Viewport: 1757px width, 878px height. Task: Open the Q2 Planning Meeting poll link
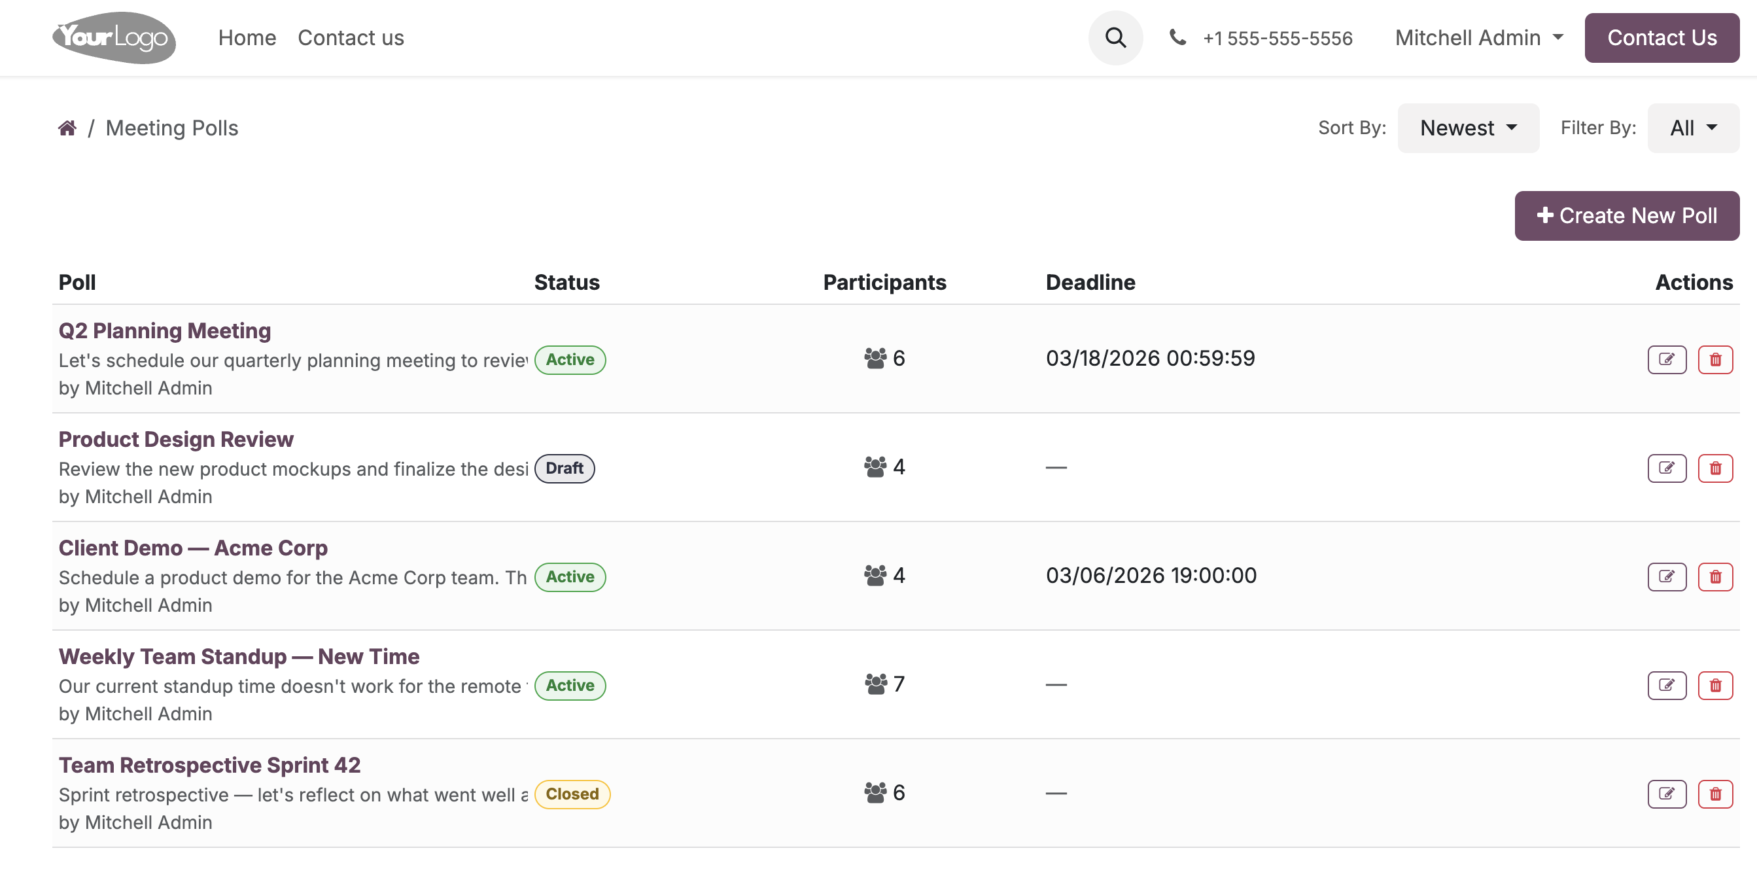click(x=164, y=330)
